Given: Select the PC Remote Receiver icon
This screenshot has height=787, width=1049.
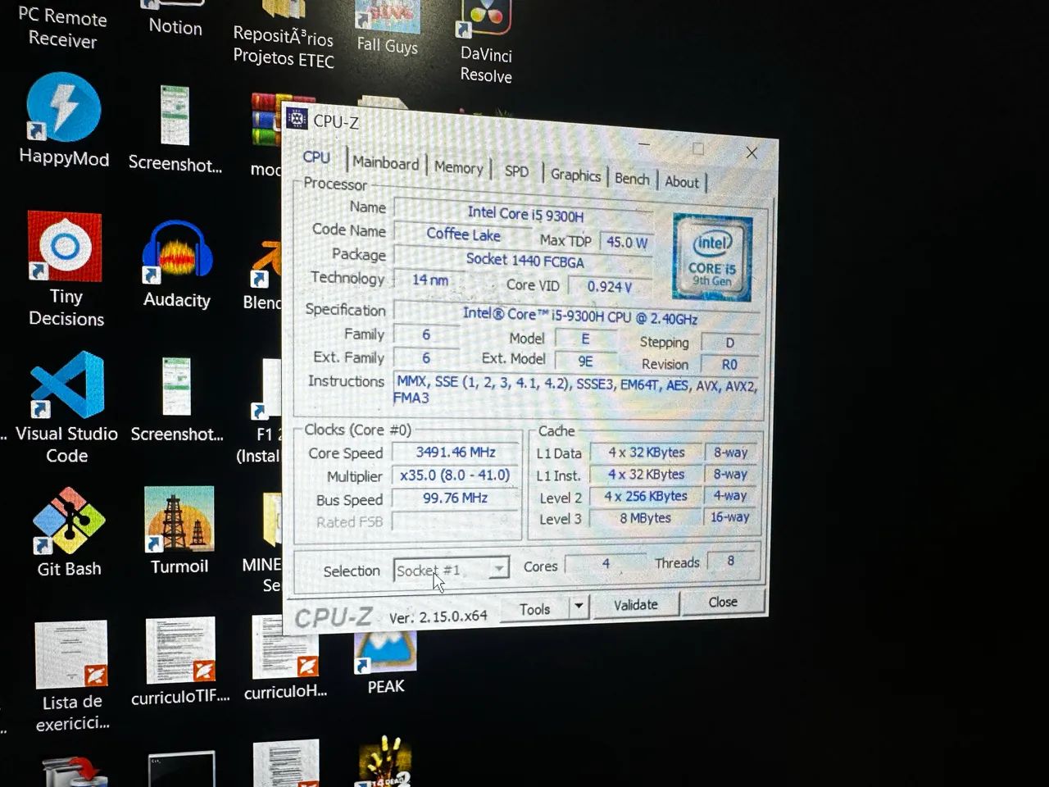Looking at the screenshot, I should (x=63, y=28).
